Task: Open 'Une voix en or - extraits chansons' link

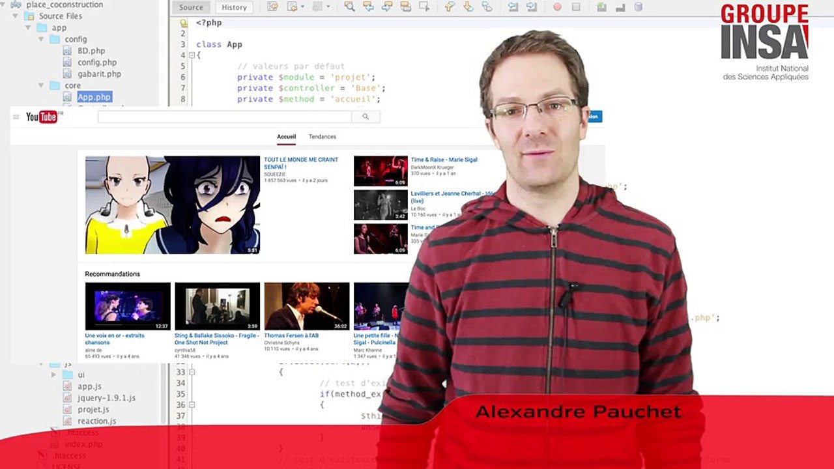Action: [115, 339]
